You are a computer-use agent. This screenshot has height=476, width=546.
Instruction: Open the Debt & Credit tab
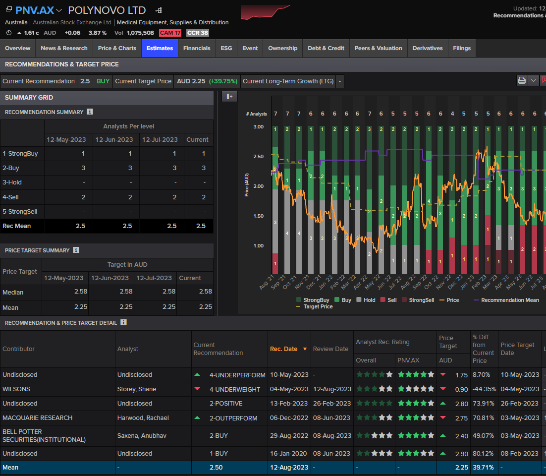click(x=326, y=48)
